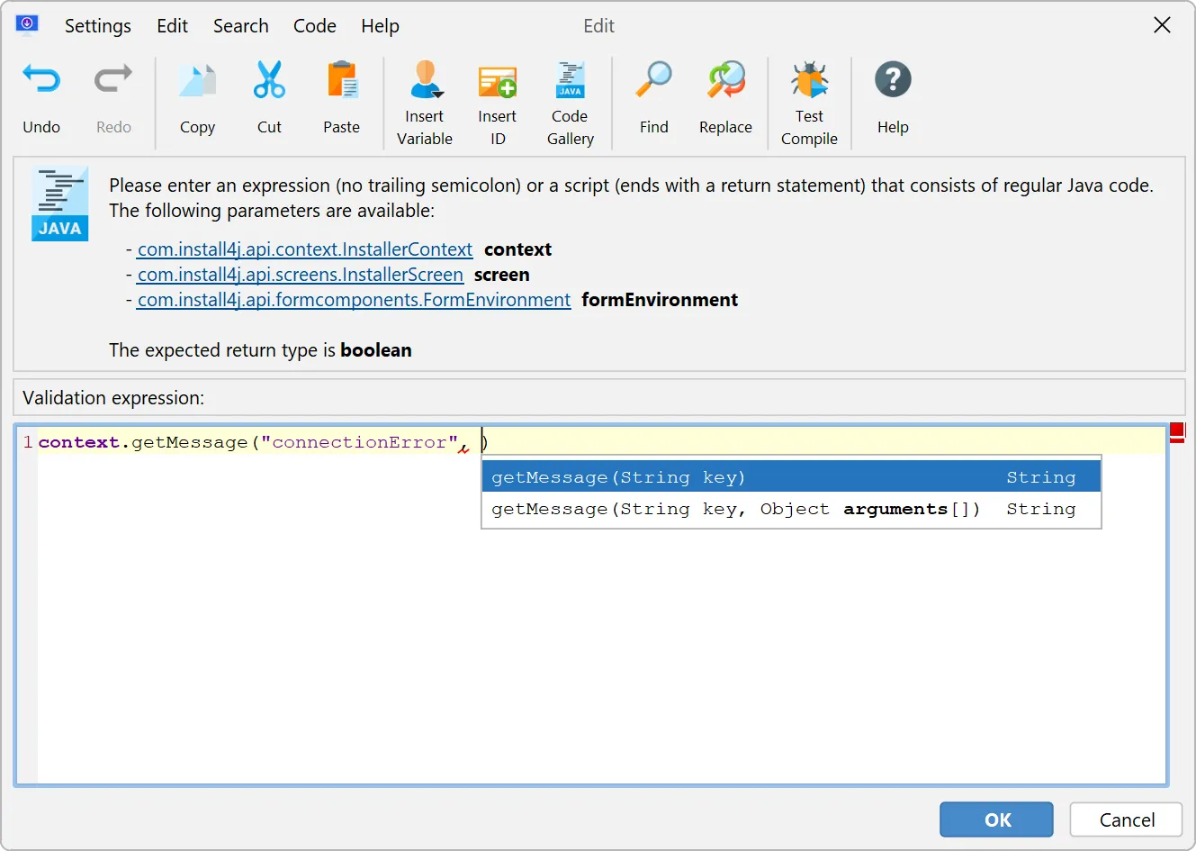The image size is (1196, 851).
Task: Select getMessage(String key) completion
Action: [x=792, y=476]
